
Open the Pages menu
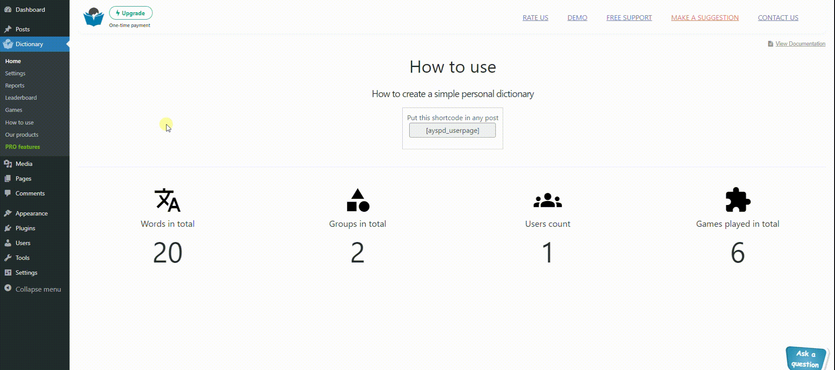[35, 178]
